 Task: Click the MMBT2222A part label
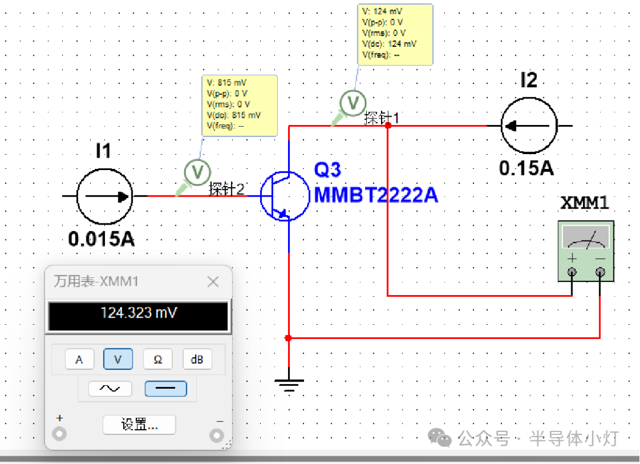(376, 195)
